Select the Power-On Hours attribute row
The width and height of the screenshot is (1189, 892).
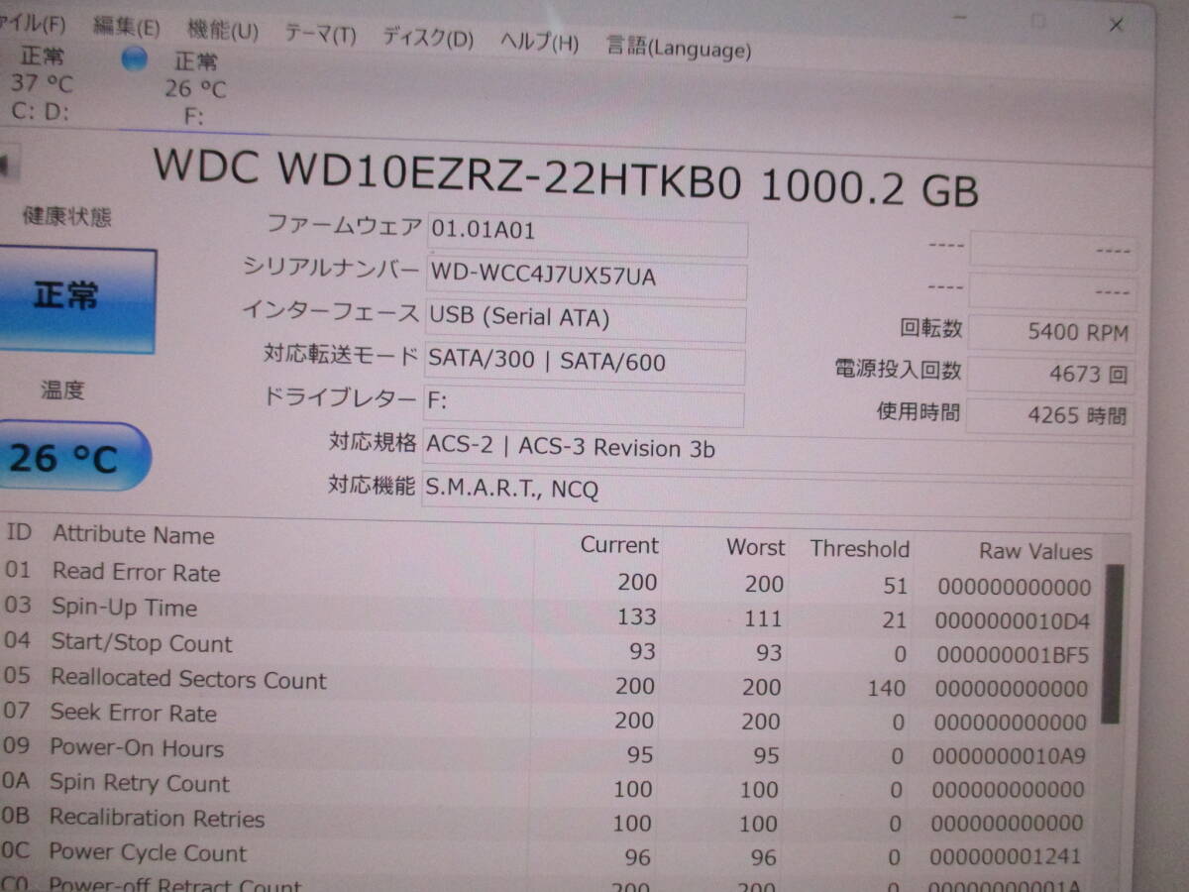pos(547,751)
